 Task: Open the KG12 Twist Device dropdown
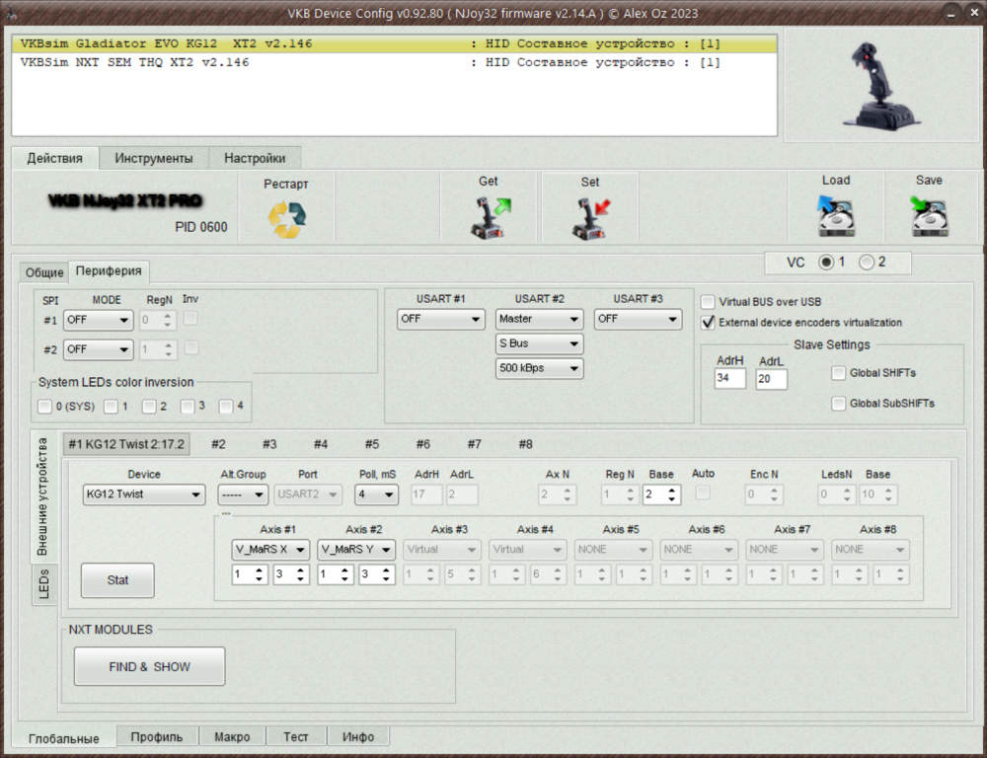(x=143, y=493)
